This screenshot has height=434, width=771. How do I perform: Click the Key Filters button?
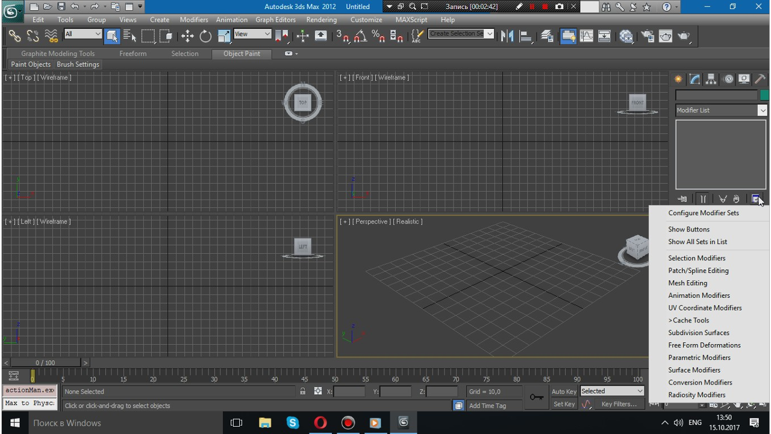pyautogui.click(x=619, y=404)
